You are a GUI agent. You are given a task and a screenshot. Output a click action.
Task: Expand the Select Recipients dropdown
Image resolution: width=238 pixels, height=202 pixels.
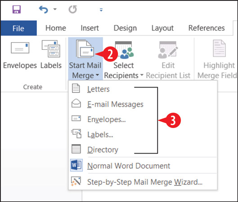(124, 60)
